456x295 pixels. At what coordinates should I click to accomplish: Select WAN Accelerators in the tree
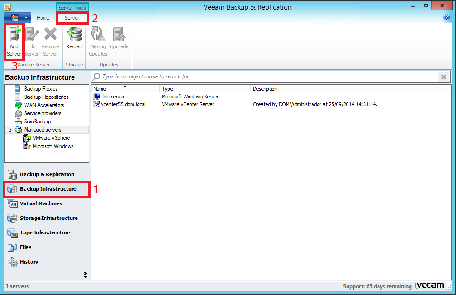44,105
